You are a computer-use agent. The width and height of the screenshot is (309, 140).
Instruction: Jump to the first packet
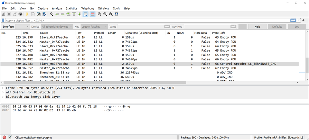pyautogui.click(x=74, y=14)
